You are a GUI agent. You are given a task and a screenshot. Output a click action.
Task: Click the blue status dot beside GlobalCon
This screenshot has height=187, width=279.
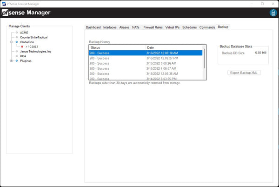[17, 42]
